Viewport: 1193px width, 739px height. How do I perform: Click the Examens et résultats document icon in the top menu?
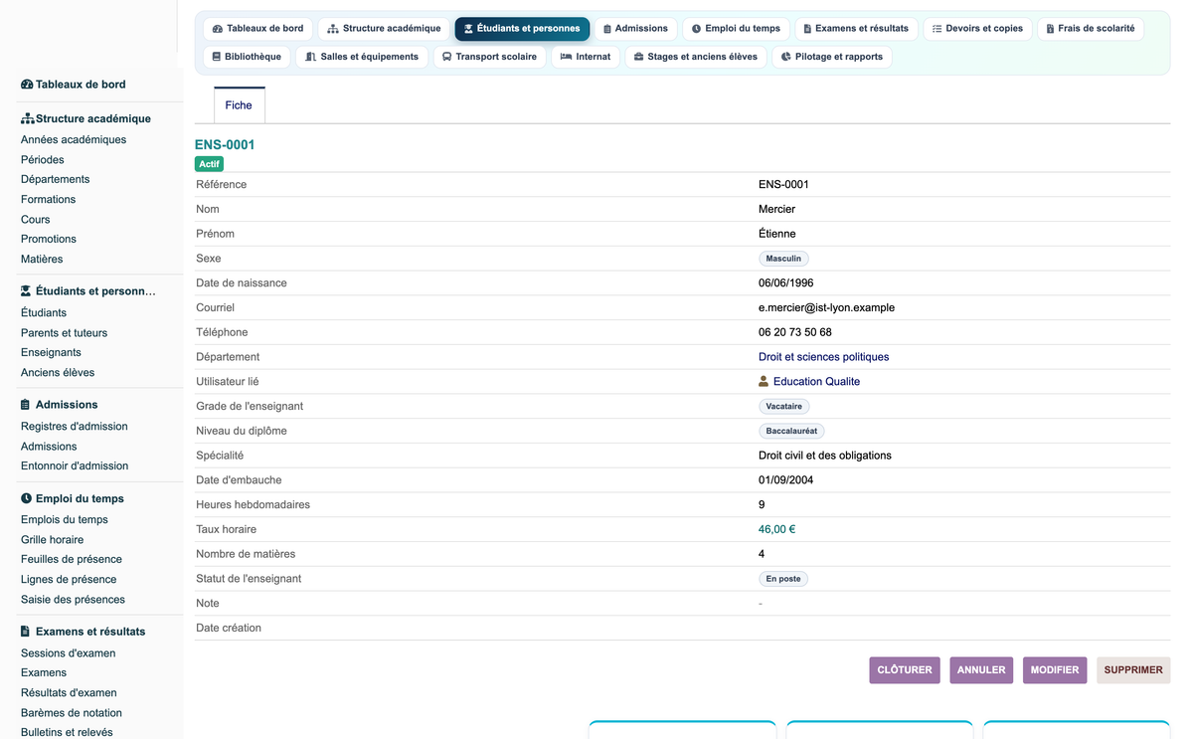(x=807, y=29)
